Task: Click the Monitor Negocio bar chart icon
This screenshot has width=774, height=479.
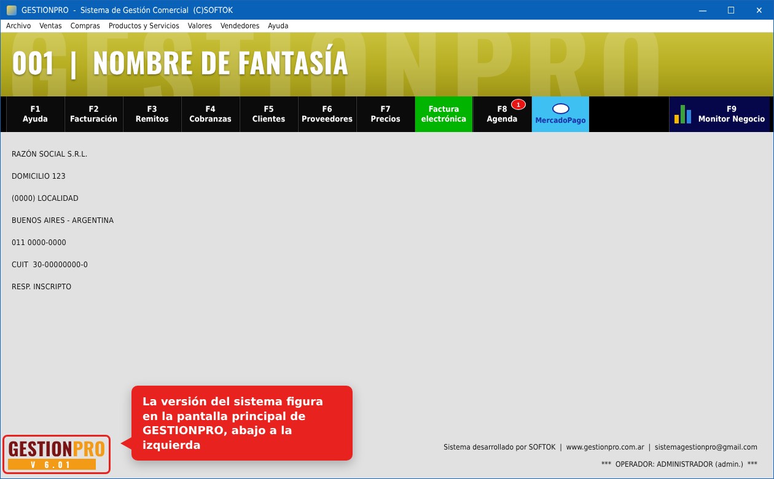Action: click(682, 114)
